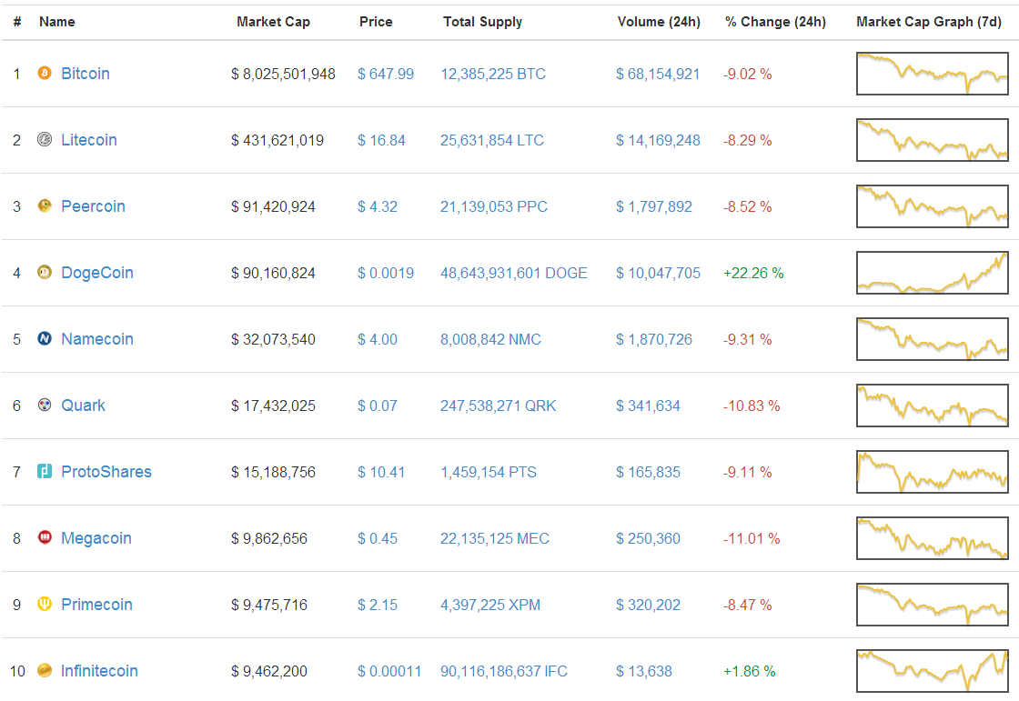This screenshot has width=1019, height=701.
Task: Open the Peercoin name link
Action: pos(93,206)
